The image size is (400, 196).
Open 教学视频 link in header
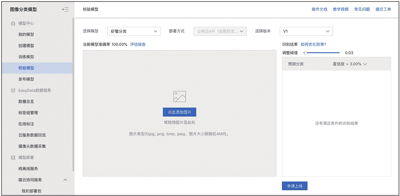pyautogui.click(x=341, y=9)
